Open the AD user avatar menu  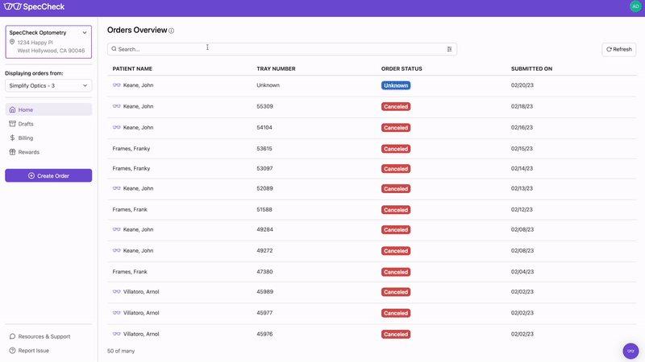coord(635,6)
